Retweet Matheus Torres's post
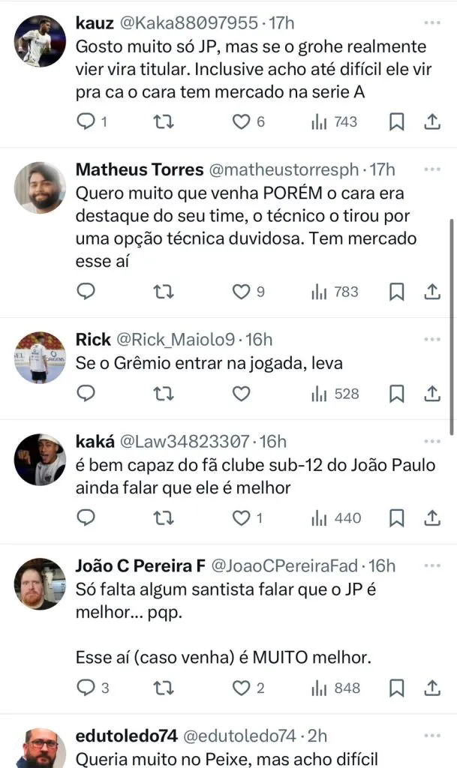Viewport: 457px width, 768px height. pos(163,292)
